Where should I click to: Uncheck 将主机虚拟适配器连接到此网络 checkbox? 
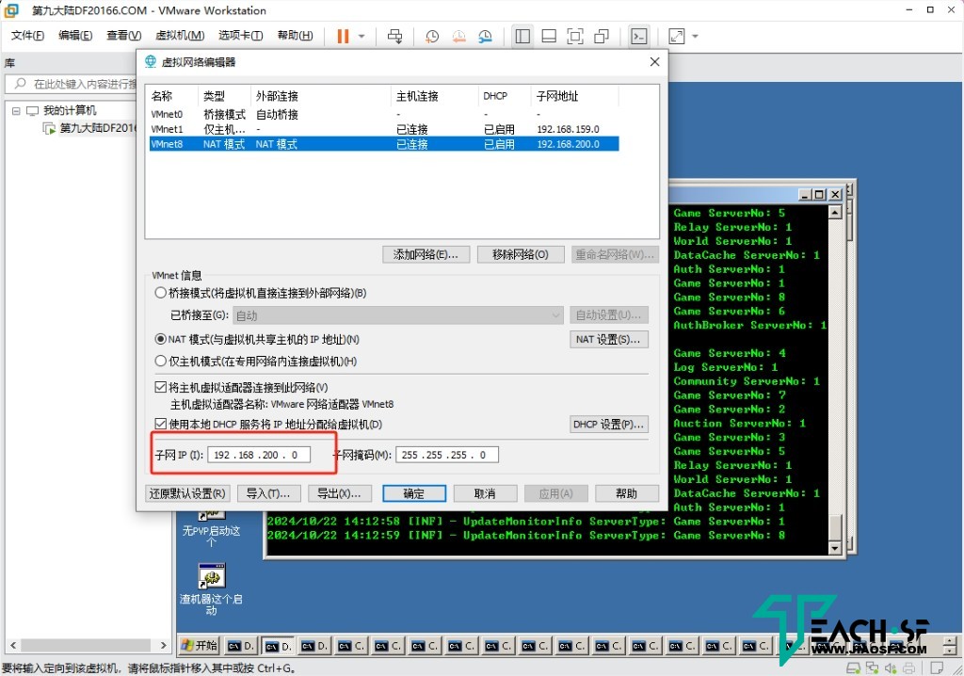160,387
